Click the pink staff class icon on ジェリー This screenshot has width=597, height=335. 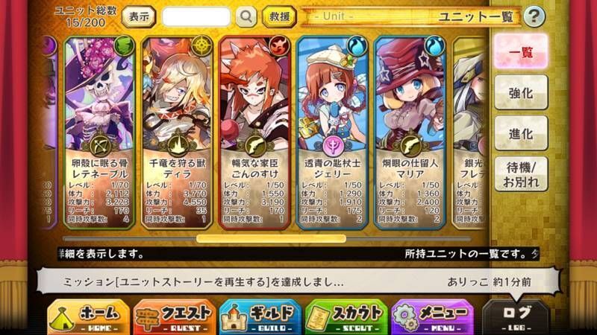click(x=332, y=145)
